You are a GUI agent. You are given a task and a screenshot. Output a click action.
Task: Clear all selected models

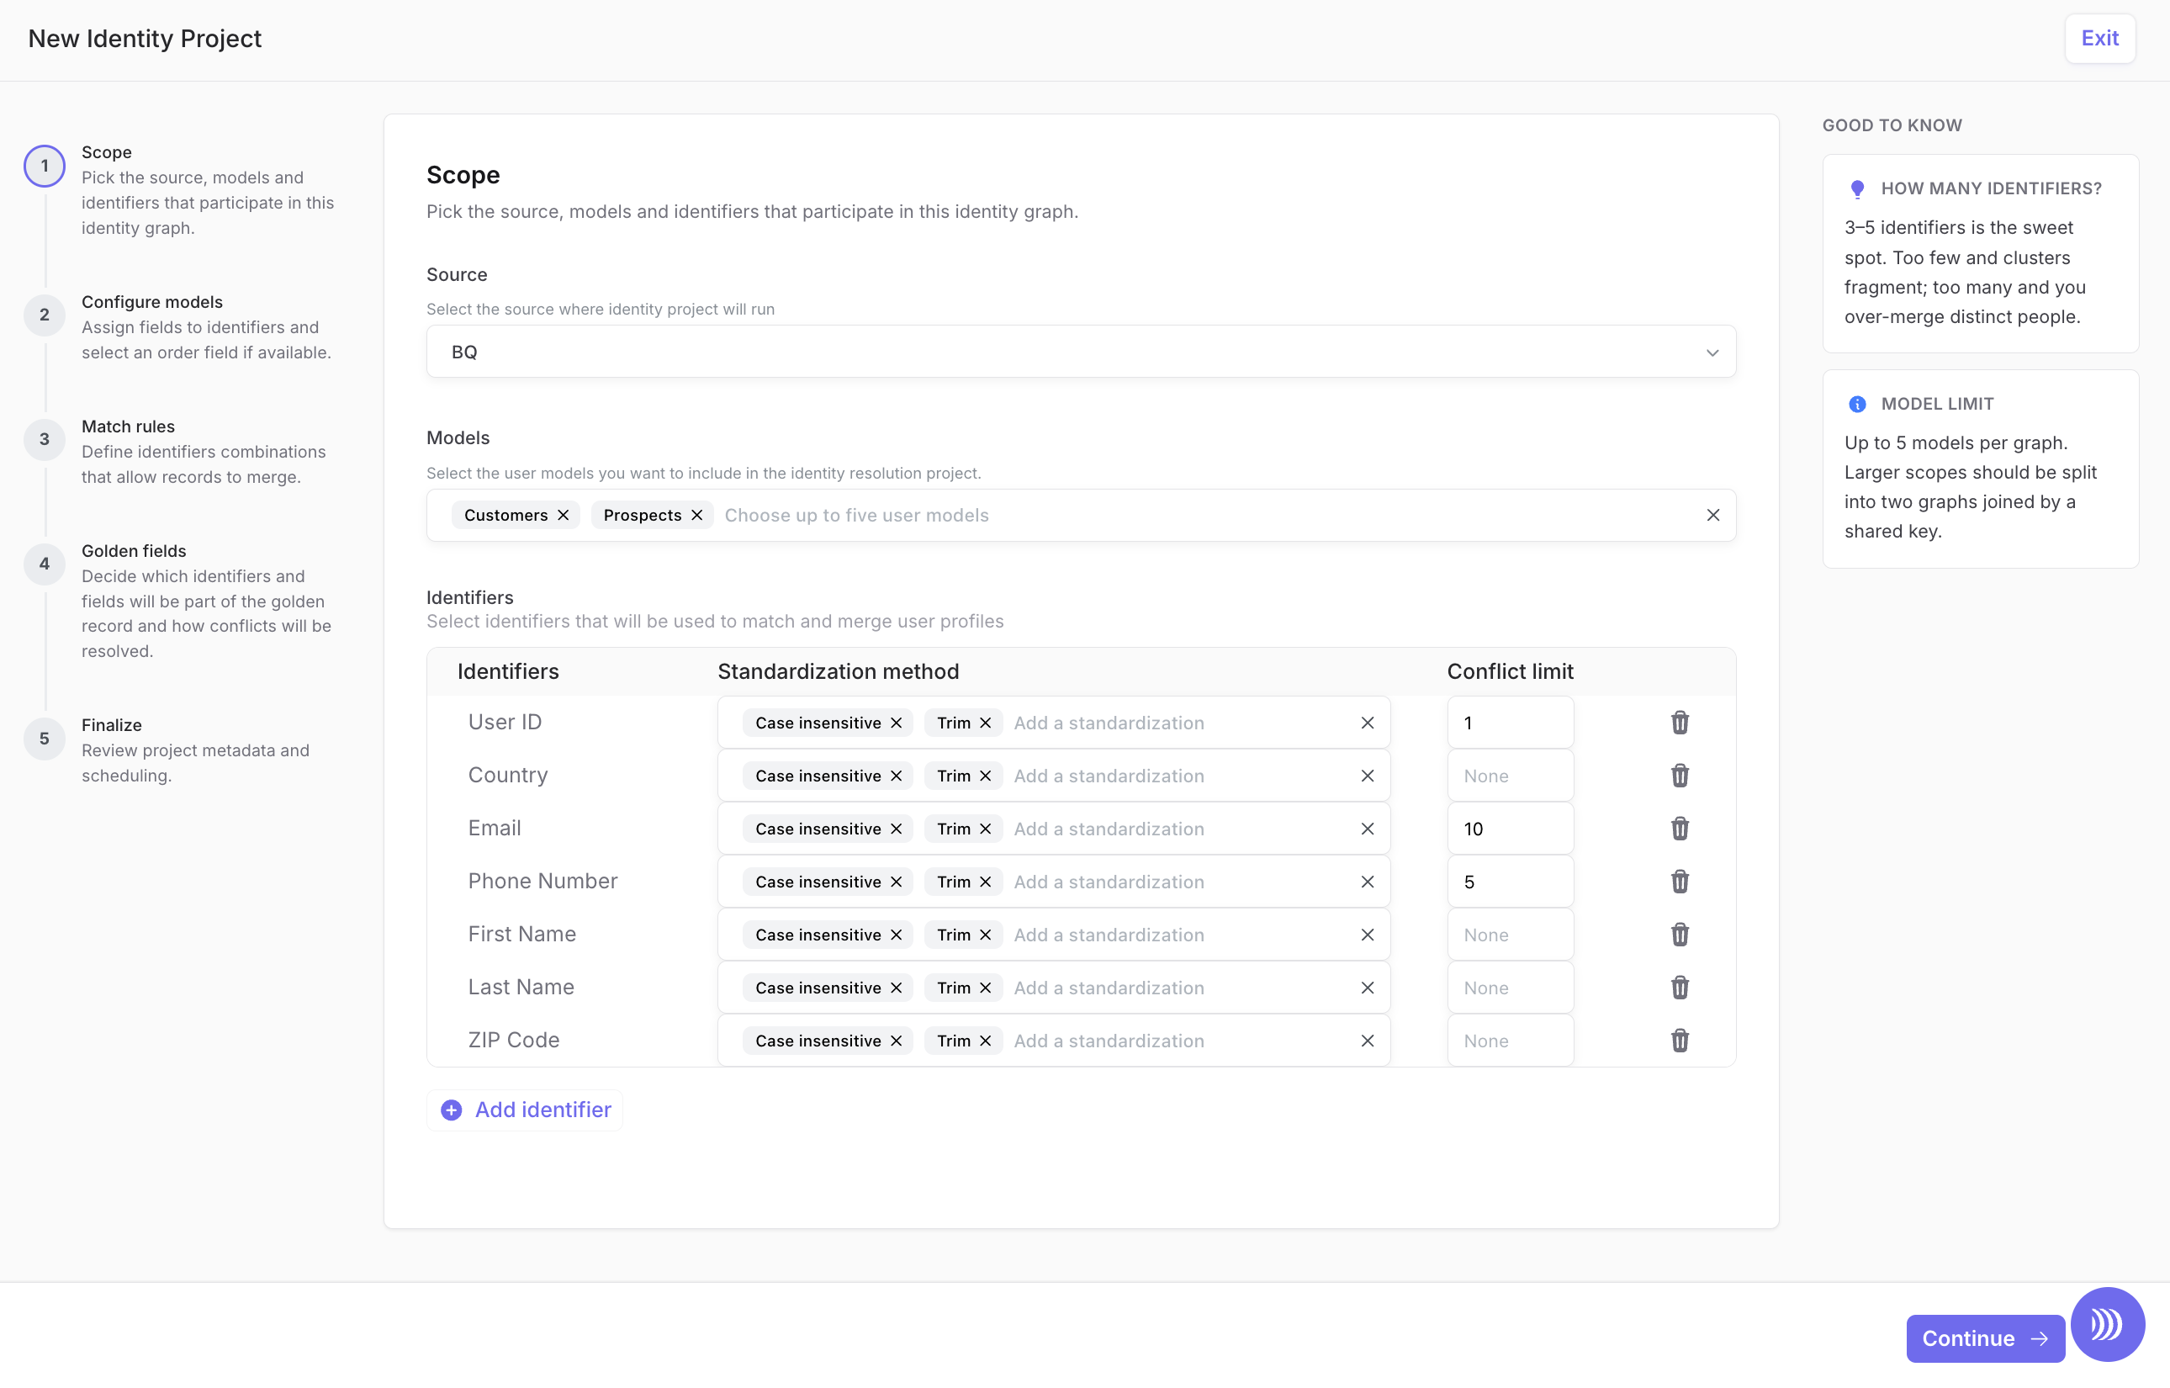click(1713, 515)
